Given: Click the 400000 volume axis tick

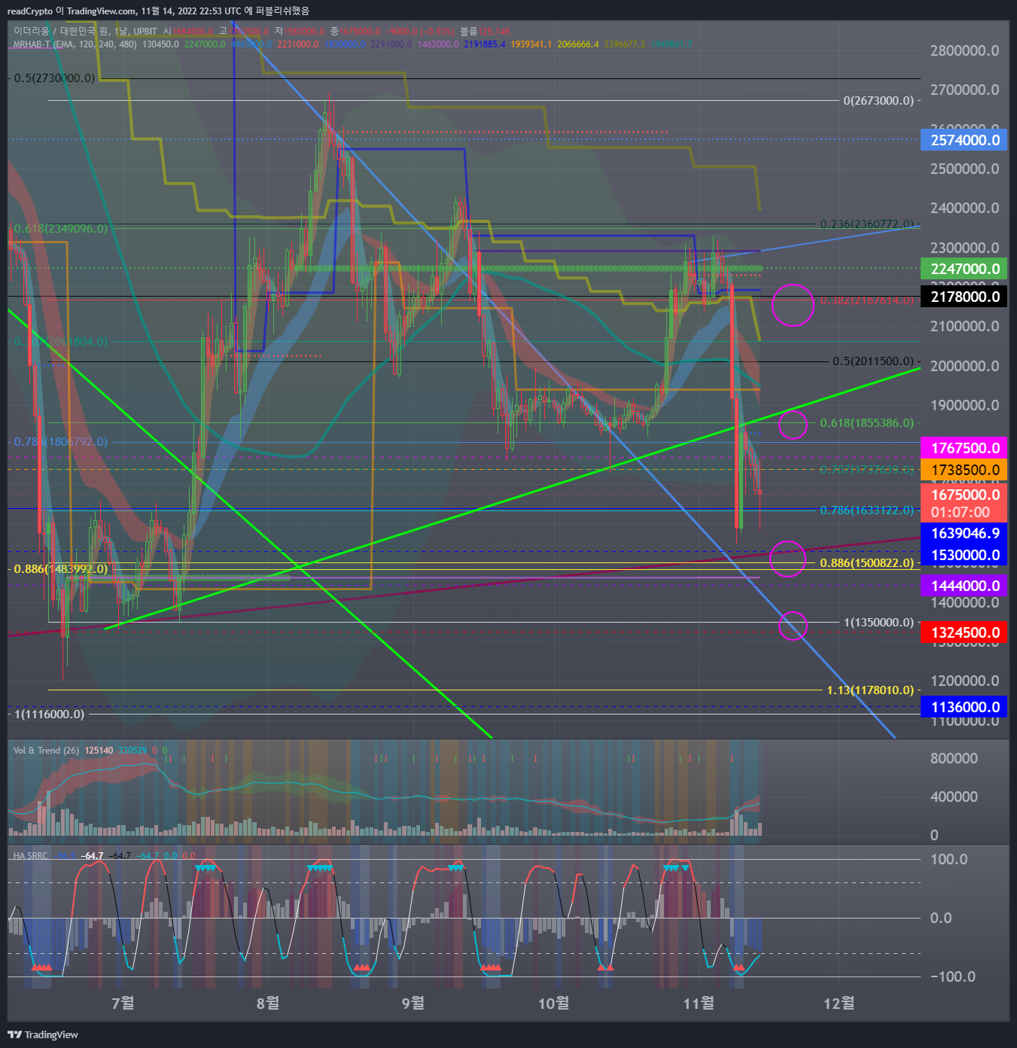Looking at the screenshot, I should tap(954, 797).
